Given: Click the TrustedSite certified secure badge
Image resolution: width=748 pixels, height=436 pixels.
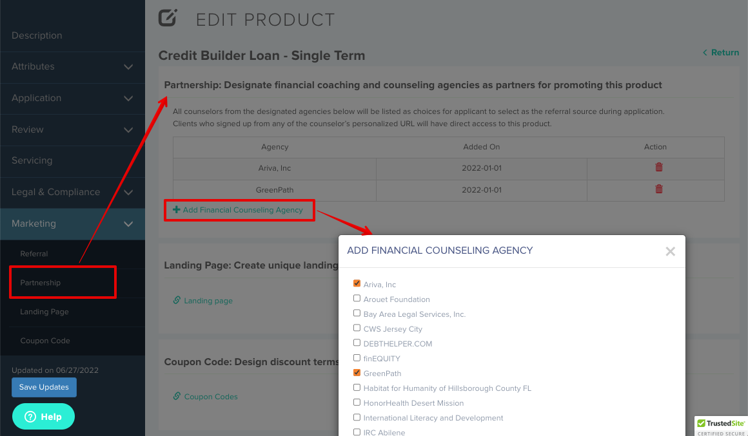Looking at the screenshot, I should pos(721,426).
